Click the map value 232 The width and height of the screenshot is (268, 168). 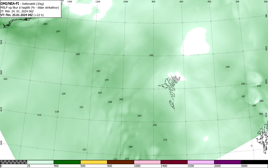45,24
